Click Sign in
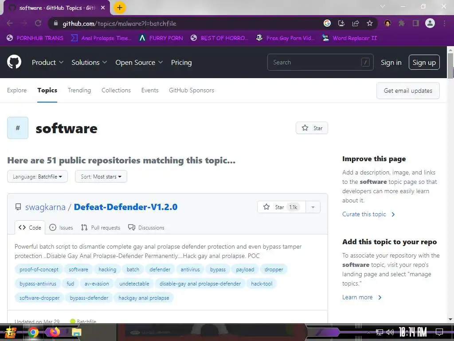454x341 pixels. (391, 62)
